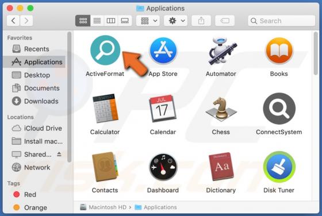Click the ConnectSystem name label
The height and width of the screenshot is (216, 322).
point(279,132)
